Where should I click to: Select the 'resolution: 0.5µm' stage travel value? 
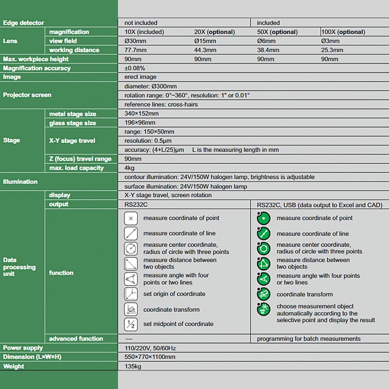click(148, 140)
